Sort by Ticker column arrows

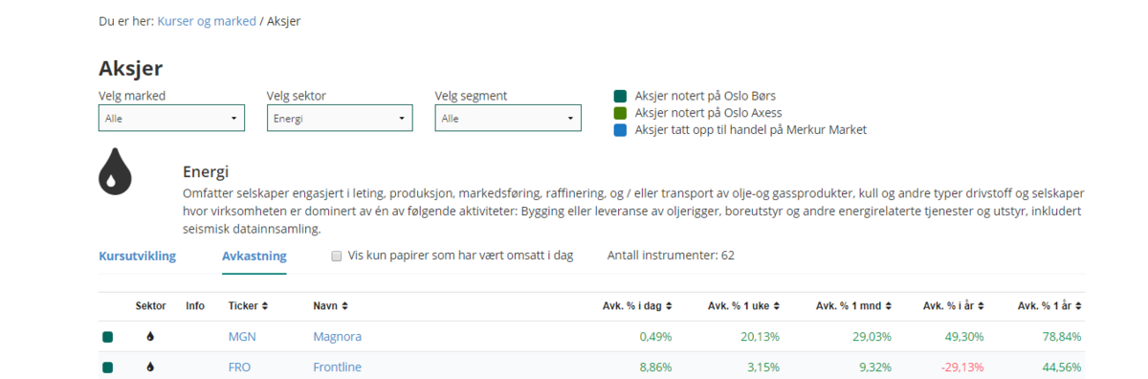tap(265, 306)
